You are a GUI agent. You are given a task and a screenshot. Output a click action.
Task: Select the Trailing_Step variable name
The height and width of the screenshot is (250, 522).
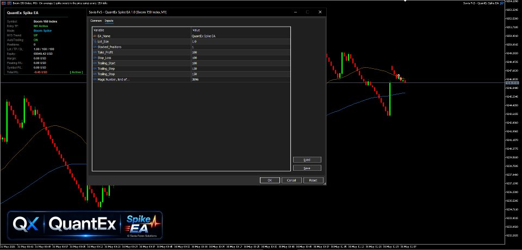106,69
